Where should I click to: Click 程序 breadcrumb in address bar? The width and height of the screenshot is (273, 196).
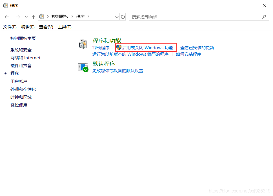click(x=80, y=17)
